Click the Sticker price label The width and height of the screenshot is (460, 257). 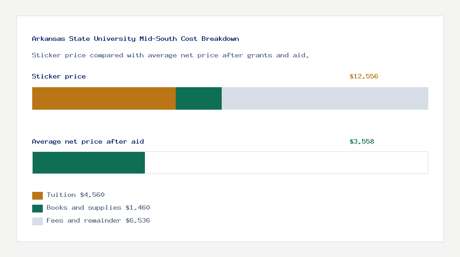[59, 76]
